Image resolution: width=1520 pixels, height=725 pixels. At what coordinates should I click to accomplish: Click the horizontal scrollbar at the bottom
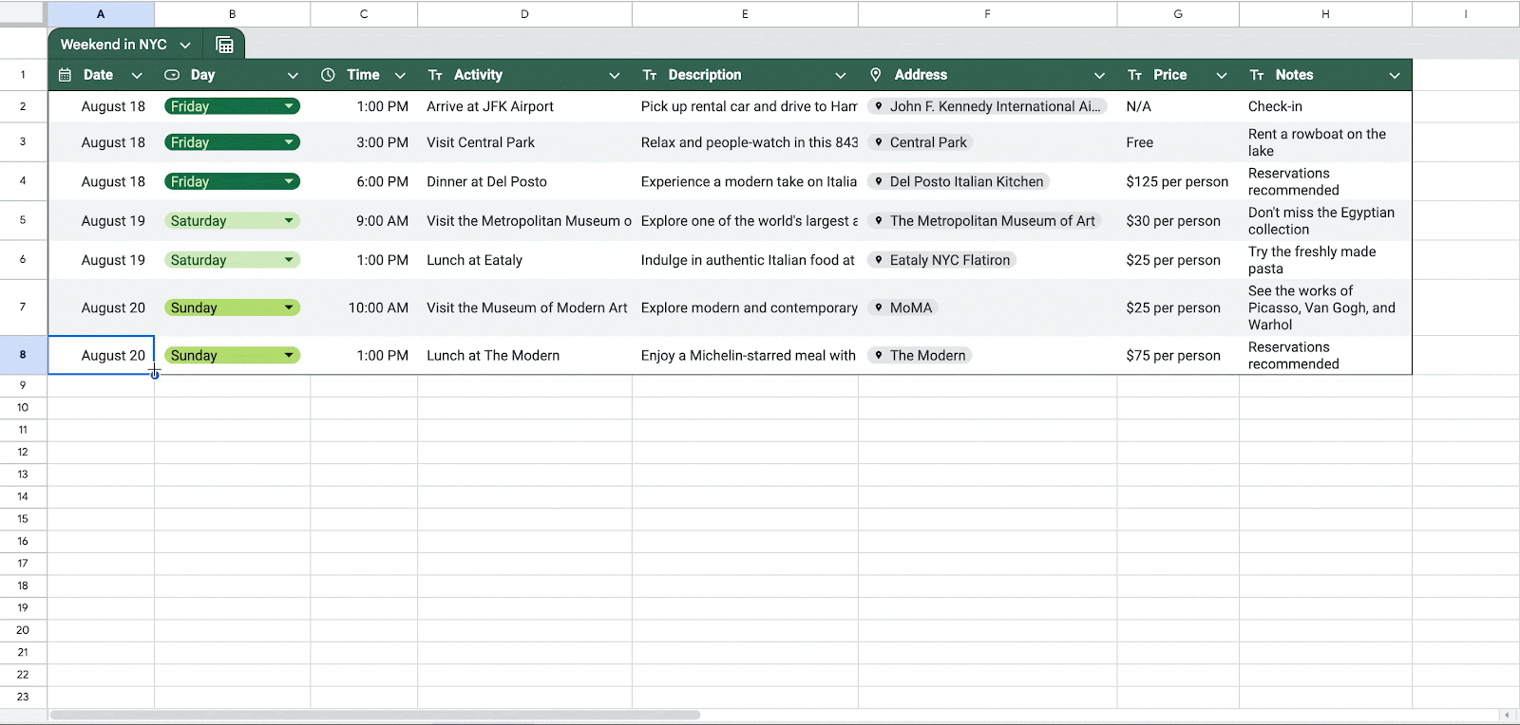pyautogui.click(x=375, y=715)
